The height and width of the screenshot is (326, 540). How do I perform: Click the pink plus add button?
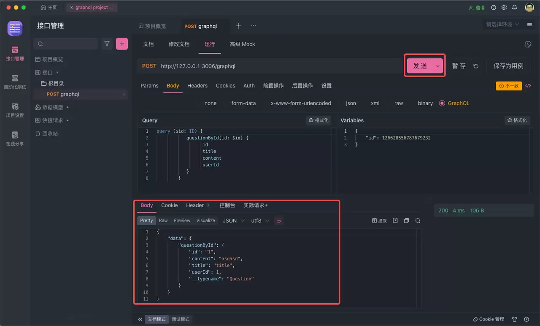tap(122, 43)
